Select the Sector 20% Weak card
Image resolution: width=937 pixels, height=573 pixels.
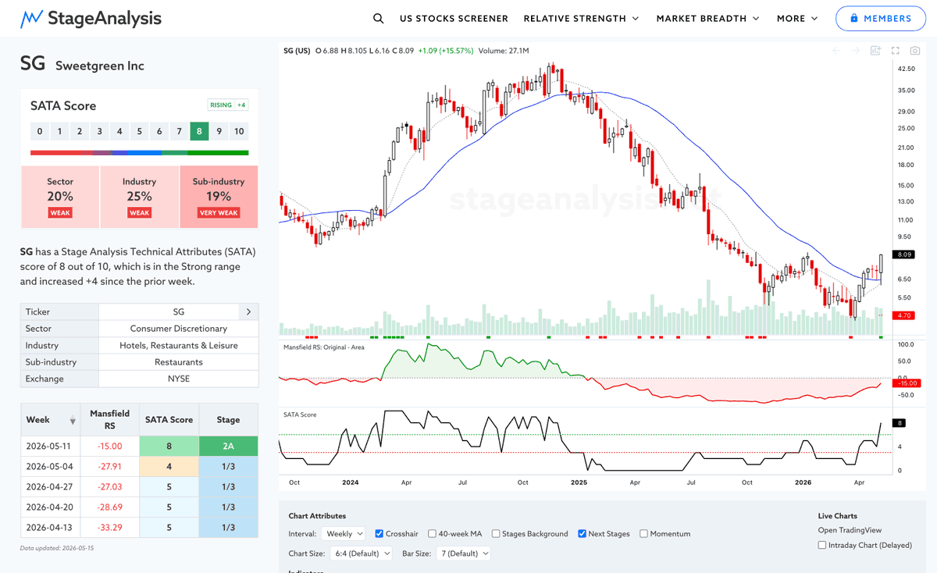(x=60, y=197)
